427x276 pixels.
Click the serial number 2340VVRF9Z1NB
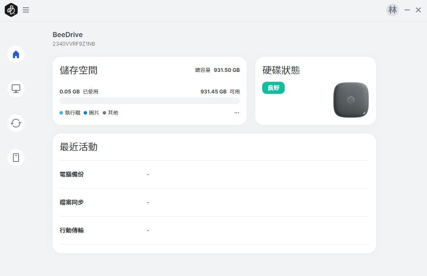tap(74, 44)
